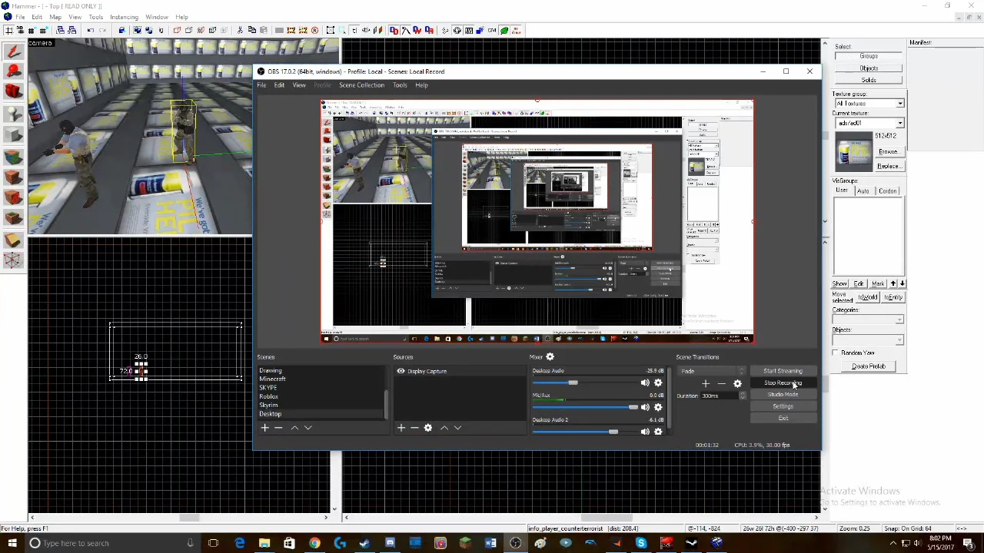Screen dimensions: 984x553
Task: Move the selected source down with arrow
Action: [457, 428]
